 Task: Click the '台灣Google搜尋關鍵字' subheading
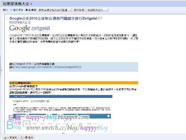tap(24, 86)
